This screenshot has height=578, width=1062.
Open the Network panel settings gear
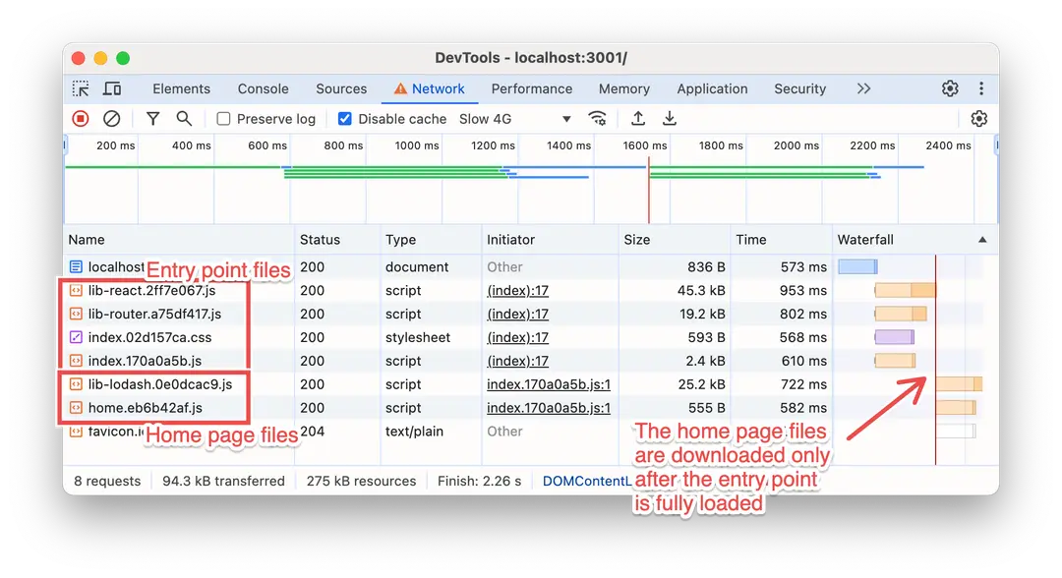coord(978,119)
